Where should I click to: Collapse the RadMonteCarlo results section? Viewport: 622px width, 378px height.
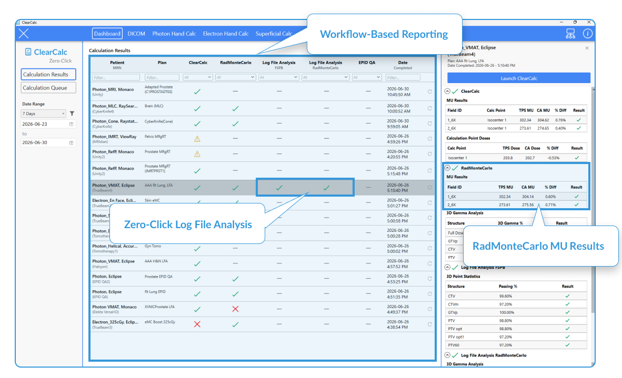(447, 168)
